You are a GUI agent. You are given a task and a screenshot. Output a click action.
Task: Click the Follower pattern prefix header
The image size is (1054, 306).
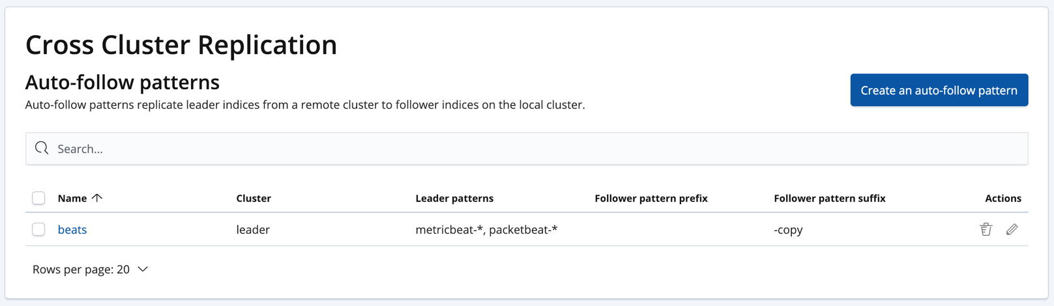(x=651, y=198)
